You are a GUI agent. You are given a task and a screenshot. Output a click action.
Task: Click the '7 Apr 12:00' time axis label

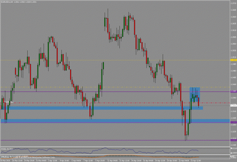tap(88, 160)
